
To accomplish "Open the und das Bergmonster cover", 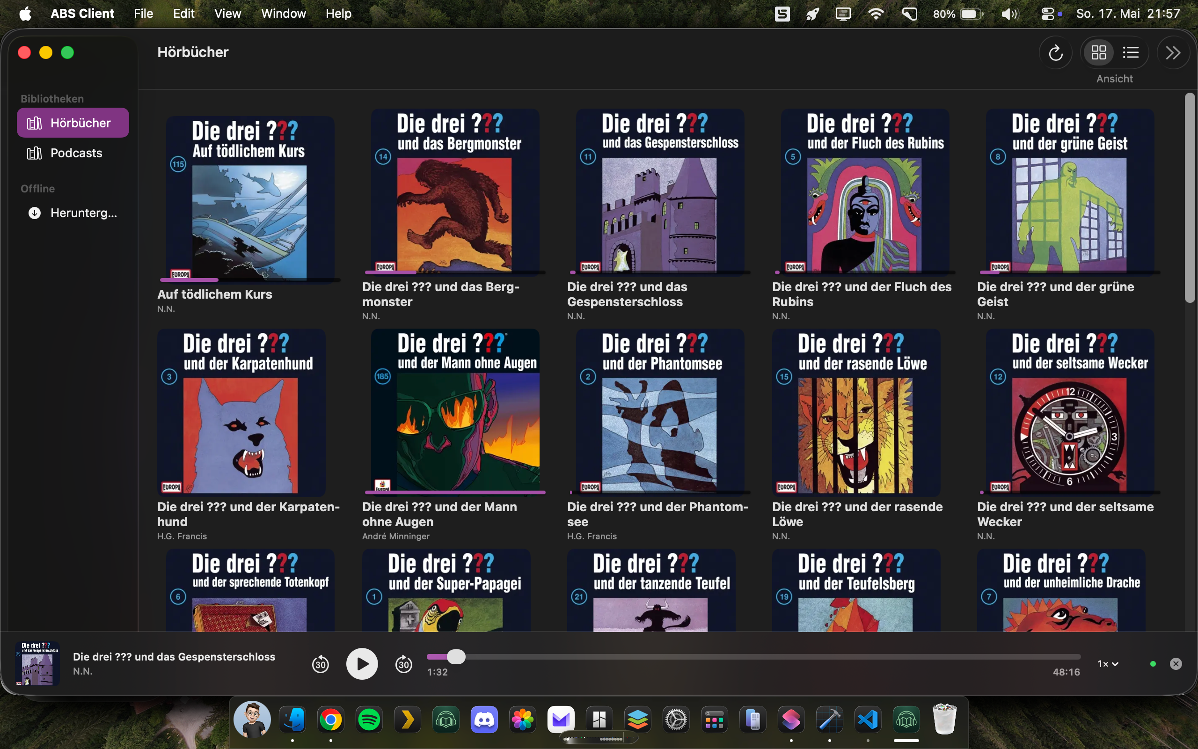I will coord(455,192).
